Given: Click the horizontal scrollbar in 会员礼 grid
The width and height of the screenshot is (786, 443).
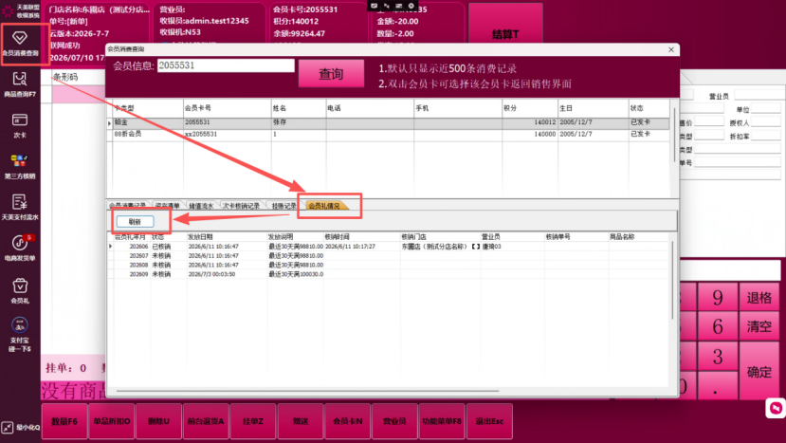Looking at the screenshot, I should [307, 390].
